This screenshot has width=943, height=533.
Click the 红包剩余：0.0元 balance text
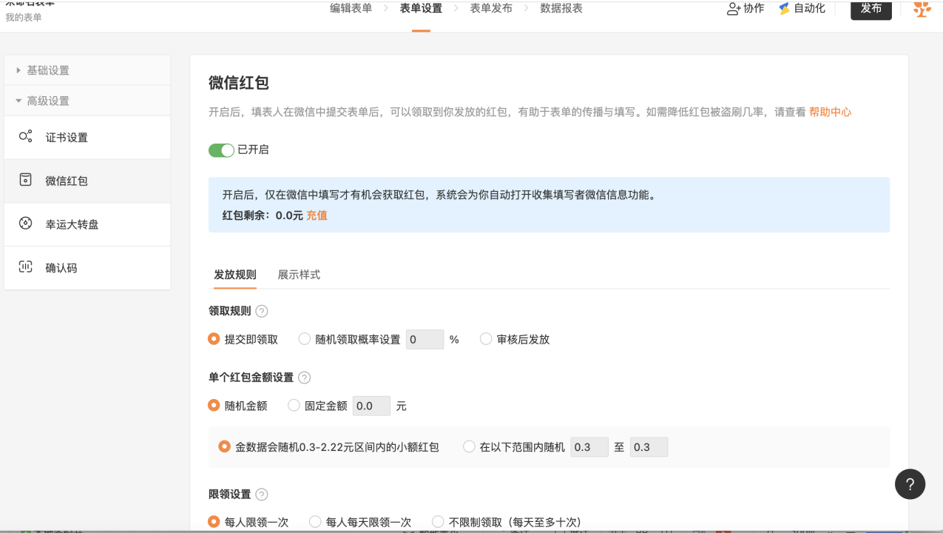coord(263,215)
